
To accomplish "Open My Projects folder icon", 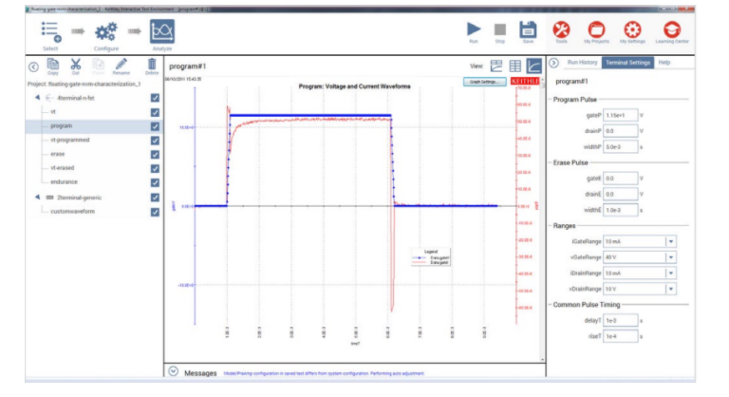I will [596, 29].
